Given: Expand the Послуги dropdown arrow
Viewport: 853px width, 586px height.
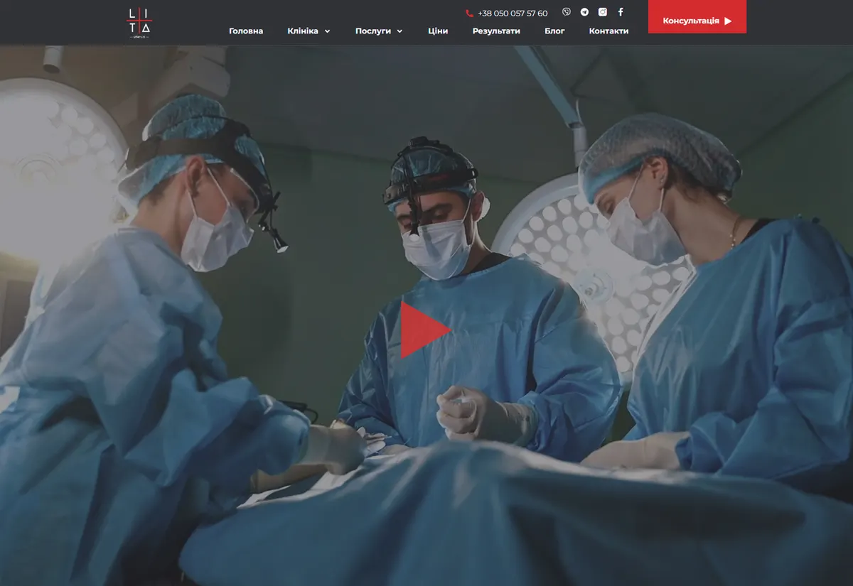Looking at the screenshot, I should [399, 31].
